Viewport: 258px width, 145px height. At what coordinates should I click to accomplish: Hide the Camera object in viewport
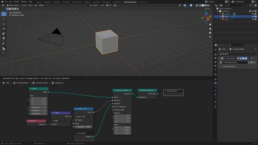[253, 14]
